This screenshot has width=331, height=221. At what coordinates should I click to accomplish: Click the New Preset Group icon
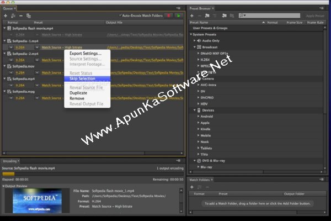207,15
